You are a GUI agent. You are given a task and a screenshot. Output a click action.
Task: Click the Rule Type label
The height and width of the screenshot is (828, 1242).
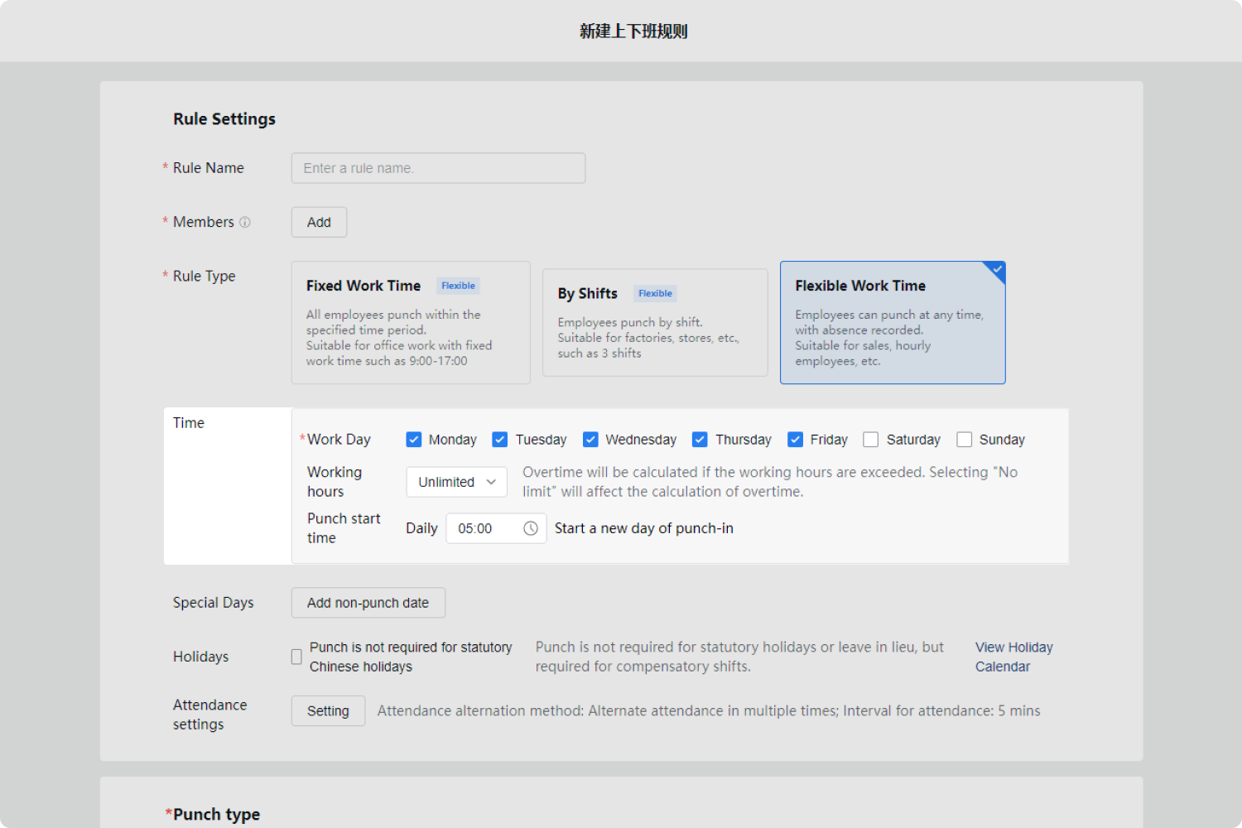[204, 277]
